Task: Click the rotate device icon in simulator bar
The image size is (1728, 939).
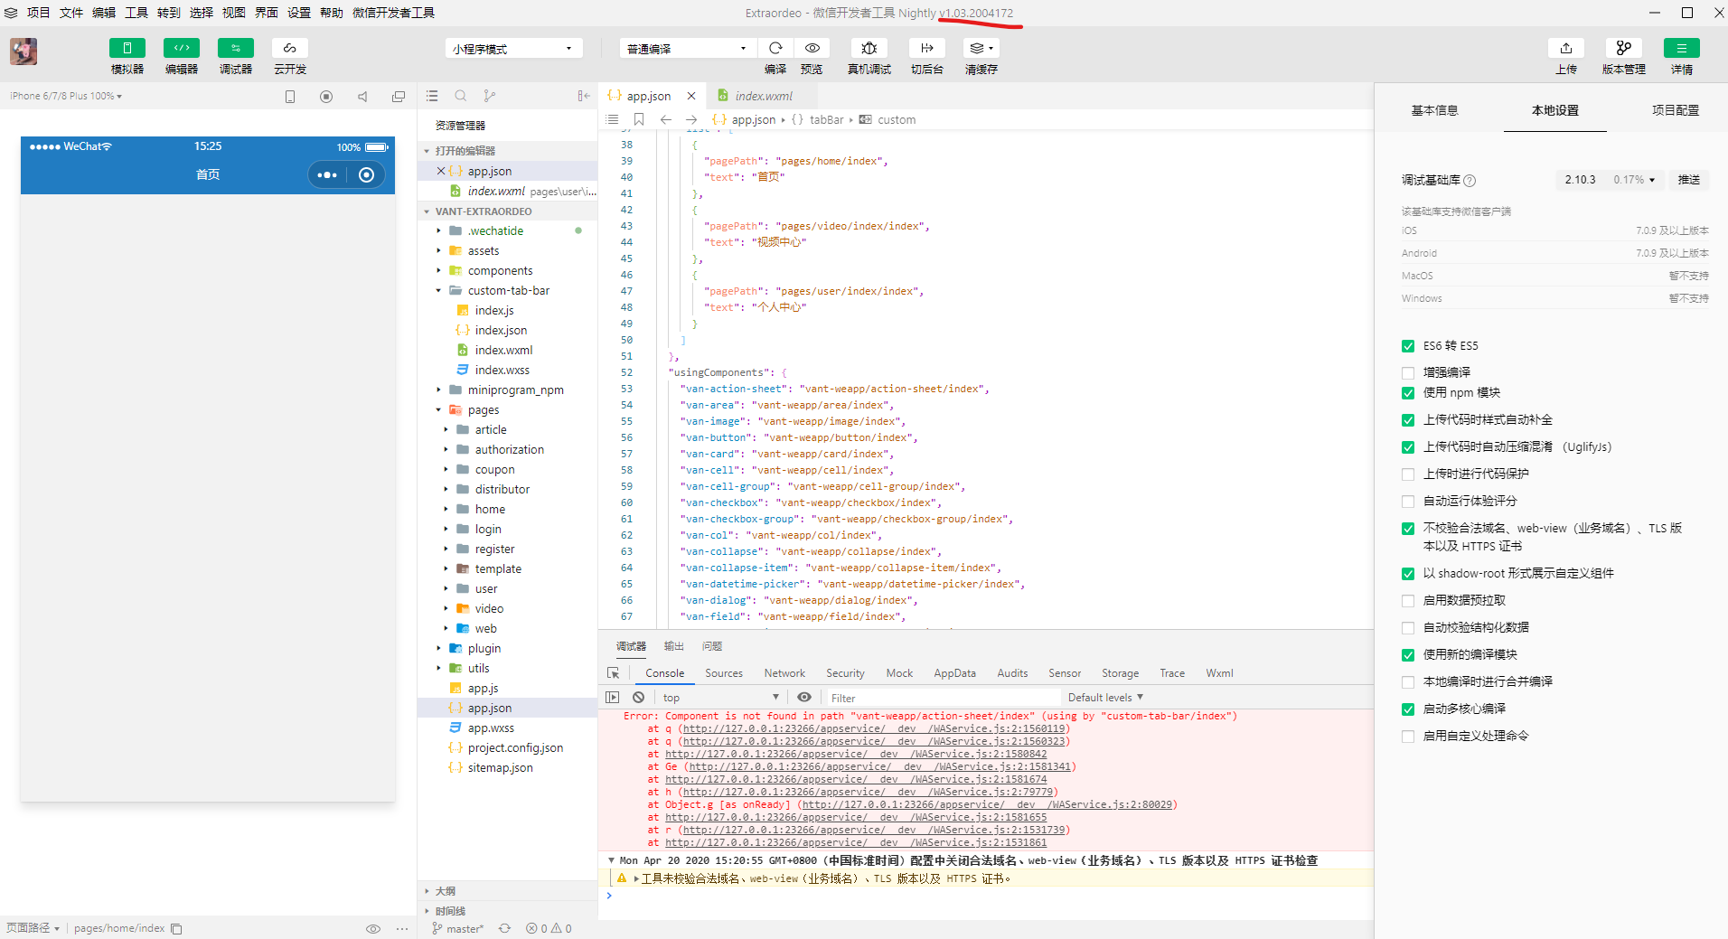Action: tap(290, 97)
